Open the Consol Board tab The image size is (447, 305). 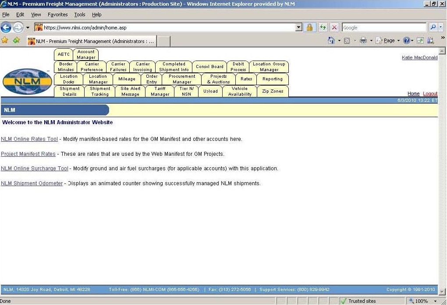pyautogui.click(x=209, y=67)
